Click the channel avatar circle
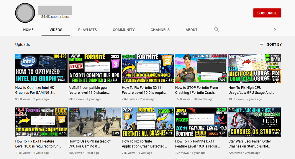This screenshot has height=159, width=295. [x=25, y=13]
